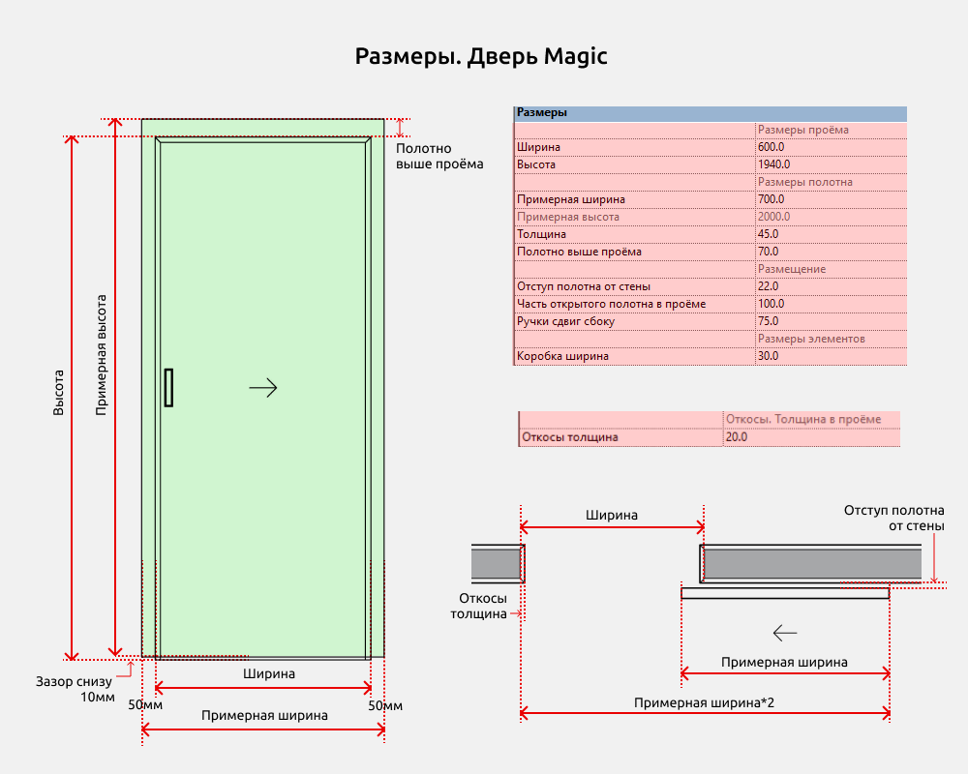Click 'Откосы толщина' annotation in the plan view
The width and height of the screenshot is (968, 774).
click(x=478, y=606)
